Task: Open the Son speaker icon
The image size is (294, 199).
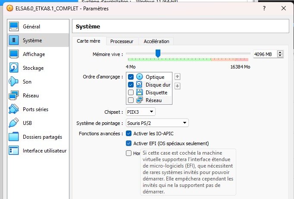Action: click(x=13, y=81)
